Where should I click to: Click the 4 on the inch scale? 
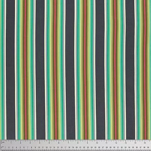tap(40, 143)
